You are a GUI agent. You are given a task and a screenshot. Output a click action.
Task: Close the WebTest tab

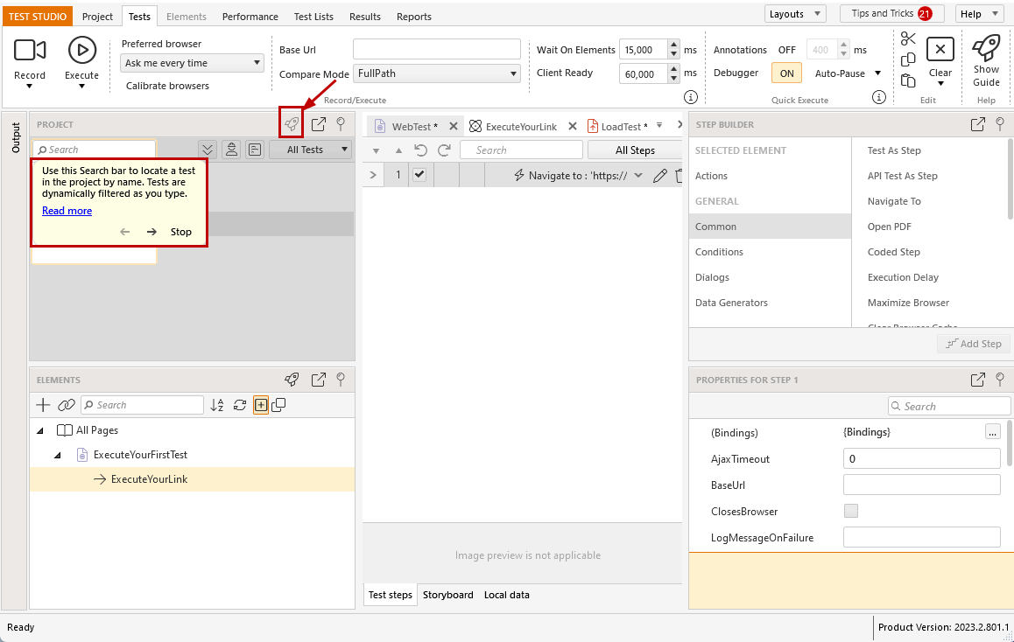(x=454, y=126)
